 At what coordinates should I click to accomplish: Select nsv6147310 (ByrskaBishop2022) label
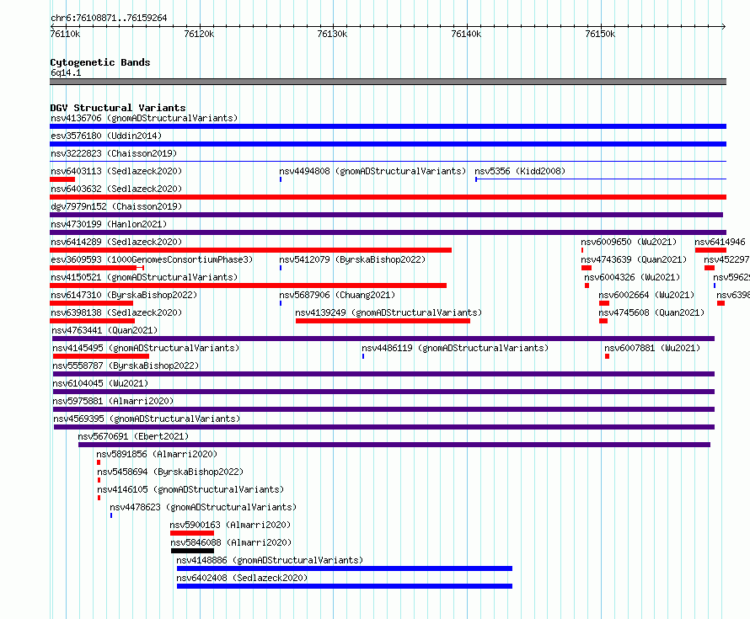tap(124, 295)
